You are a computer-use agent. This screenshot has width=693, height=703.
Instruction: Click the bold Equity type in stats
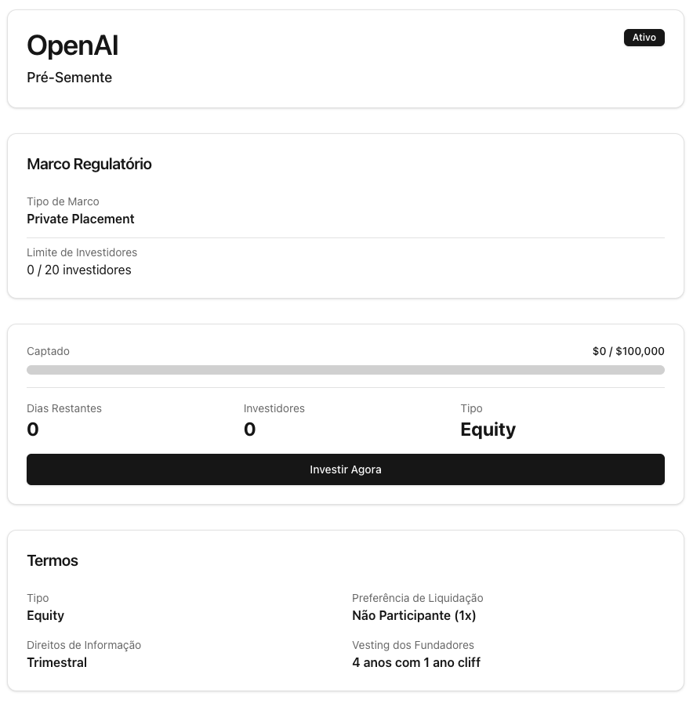488,429
